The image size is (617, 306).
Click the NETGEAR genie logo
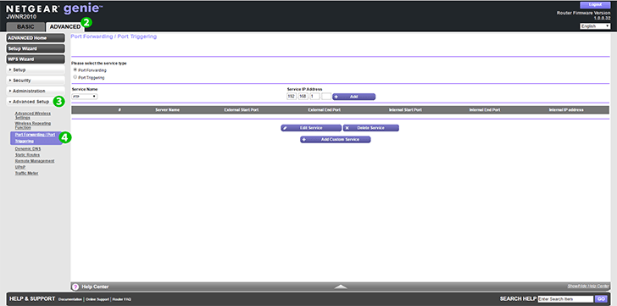pos(54,8)
